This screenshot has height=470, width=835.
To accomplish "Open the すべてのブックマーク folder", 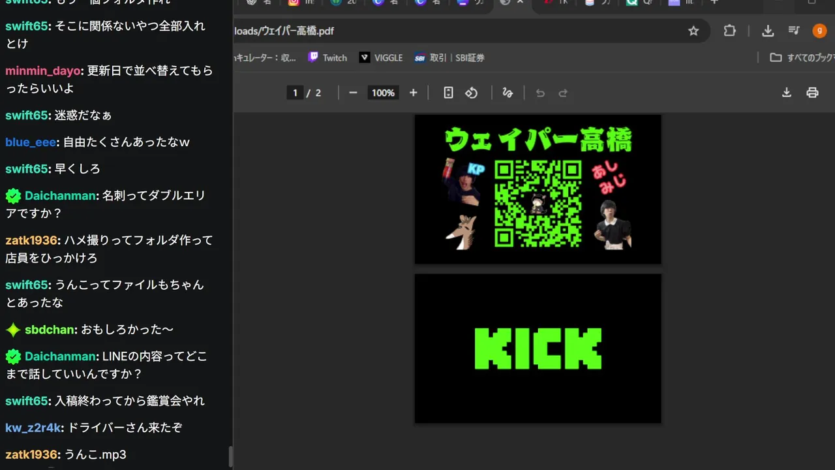I will 802,57.
